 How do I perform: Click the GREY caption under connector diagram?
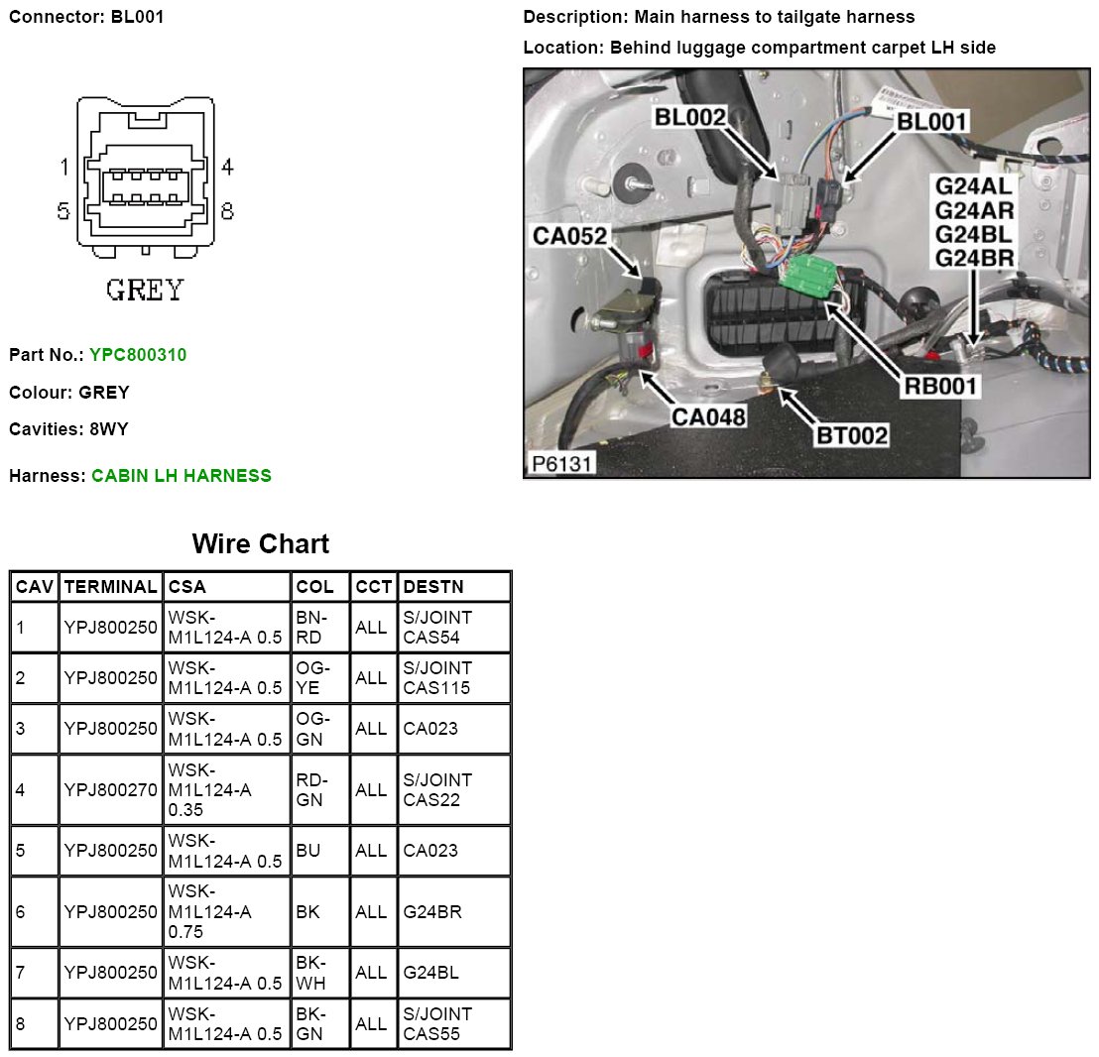pyautogui.click(x=145, y=290)
